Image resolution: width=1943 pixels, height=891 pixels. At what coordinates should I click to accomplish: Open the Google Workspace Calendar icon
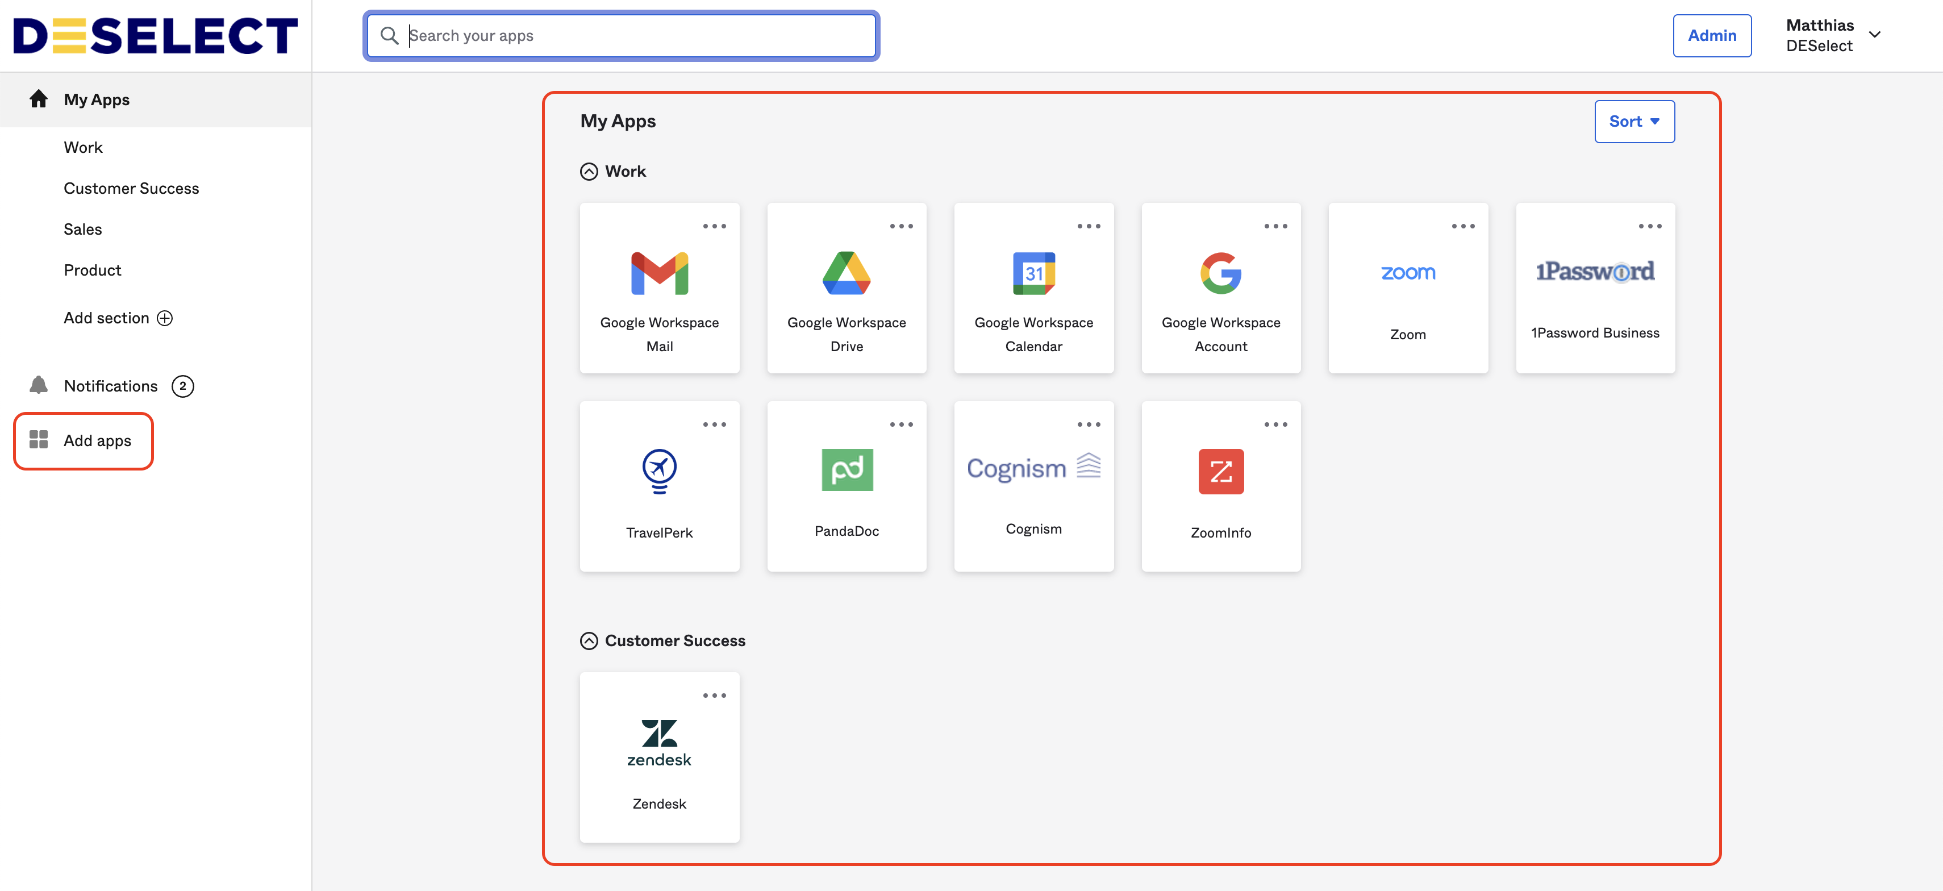1033,273
